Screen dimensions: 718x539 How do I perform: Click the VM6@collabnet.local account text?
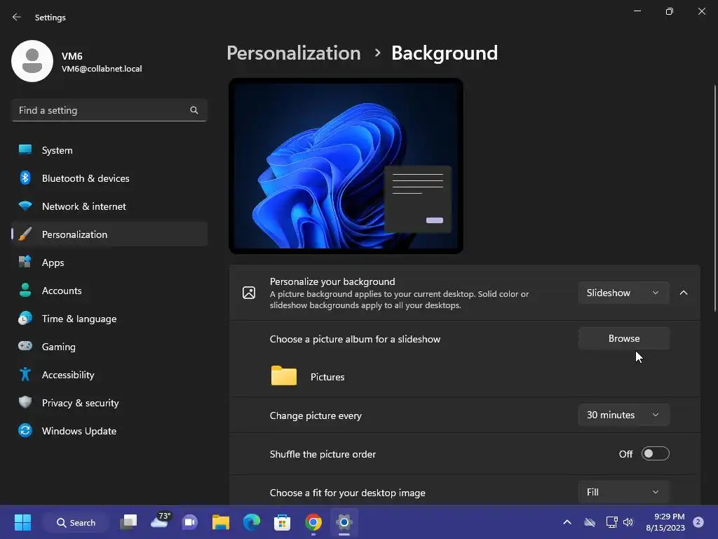coord(102,69)
